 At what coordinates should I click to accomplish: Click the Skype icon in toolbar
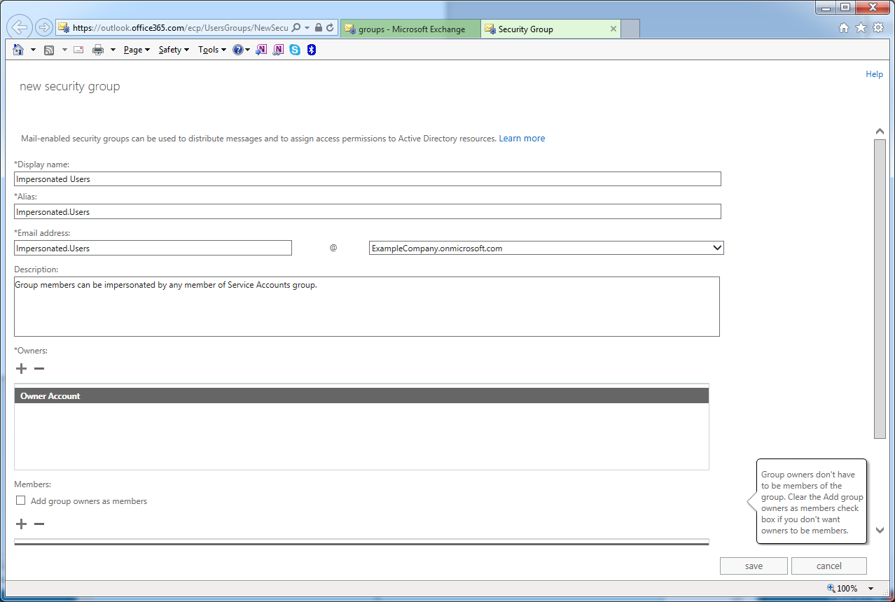295,50
